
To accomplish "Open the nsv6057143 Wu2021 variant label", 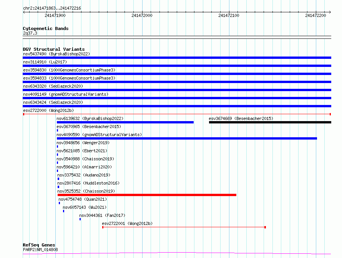I will 85,207.
